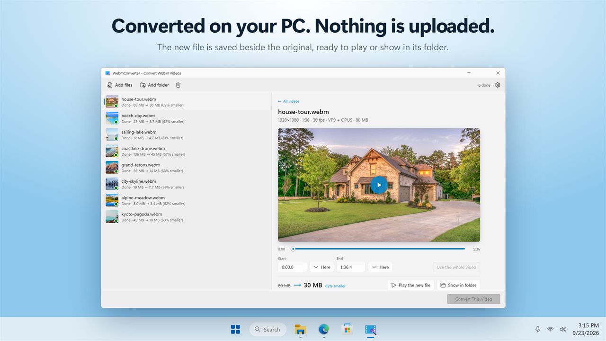Open settings with the gear icon
The height and width of the screenshot is (341, 606).
498,85
